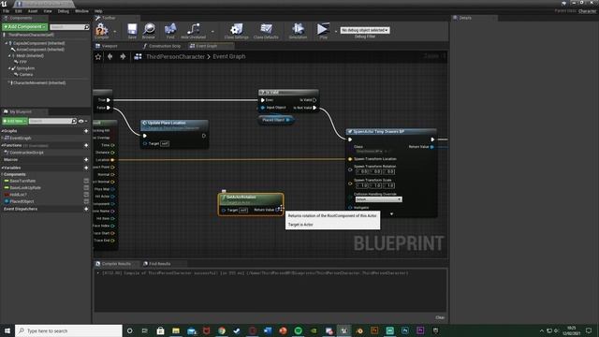Open the File menu
The image size is (599, 337).
(x=7, y=11)
